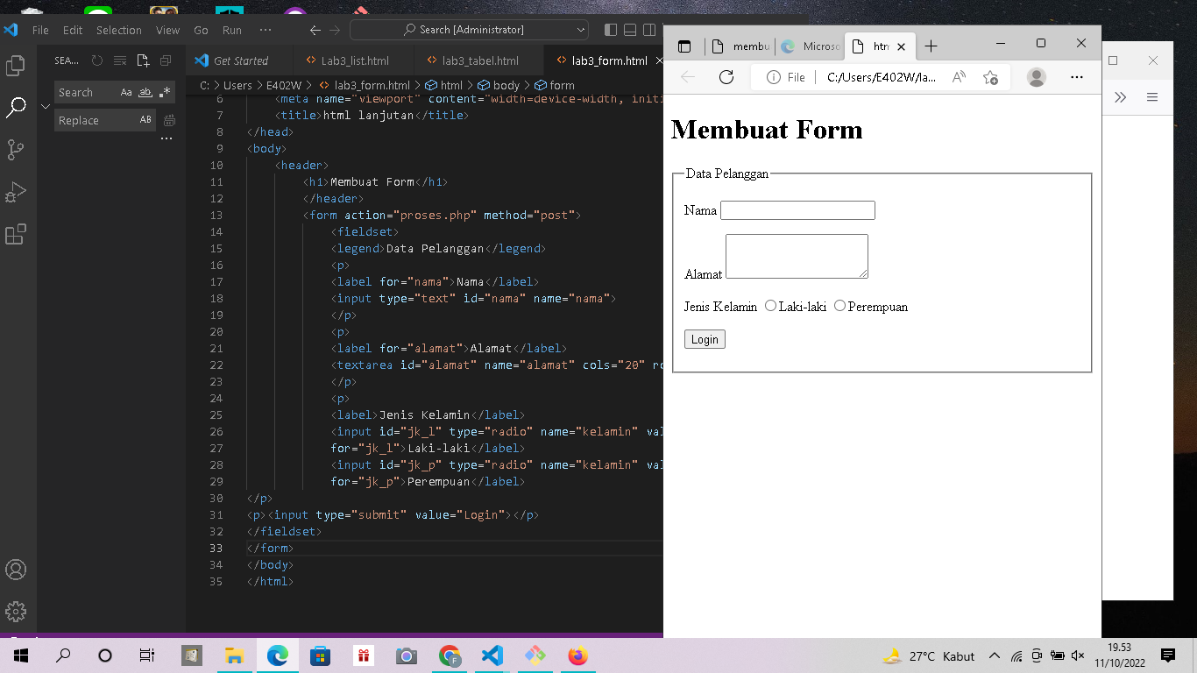
Task: Open the Accounts icon in VS Code sidebar
Action: 16,570
